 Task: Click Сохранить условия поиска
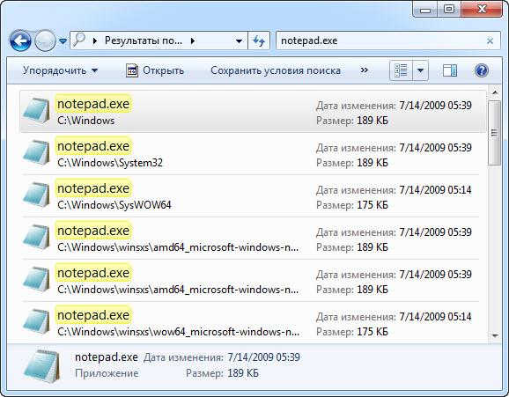[276, 70]
